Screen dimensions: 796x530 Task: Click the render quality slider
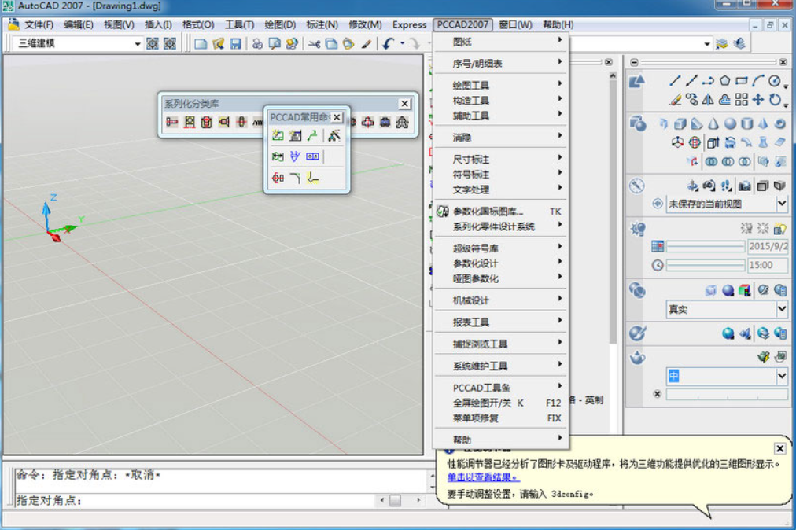(x=727, y=395)
